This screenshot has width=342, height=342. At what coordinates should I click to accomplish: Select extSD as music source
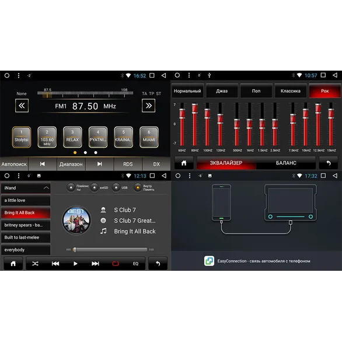click(x=94, y=187)
